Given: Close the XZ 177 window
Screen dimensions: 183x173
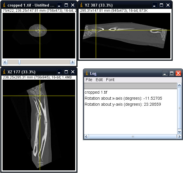Looking at the screenshot, I should click(x=73, y=72).
